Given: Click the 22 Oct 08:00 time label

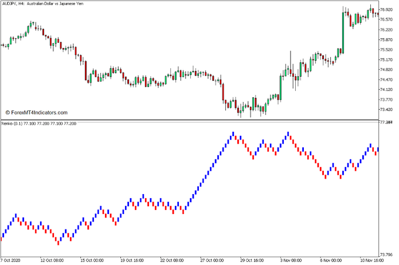Looking at the screenshot, I should 172,260.
